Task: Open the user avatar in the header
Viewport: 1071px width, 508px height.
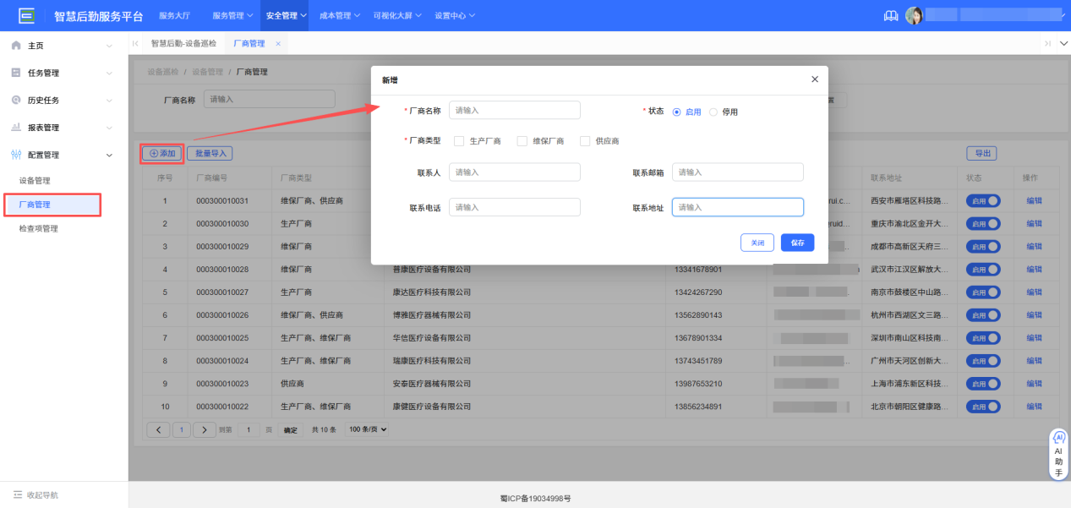Action: [x=915, y=14]
